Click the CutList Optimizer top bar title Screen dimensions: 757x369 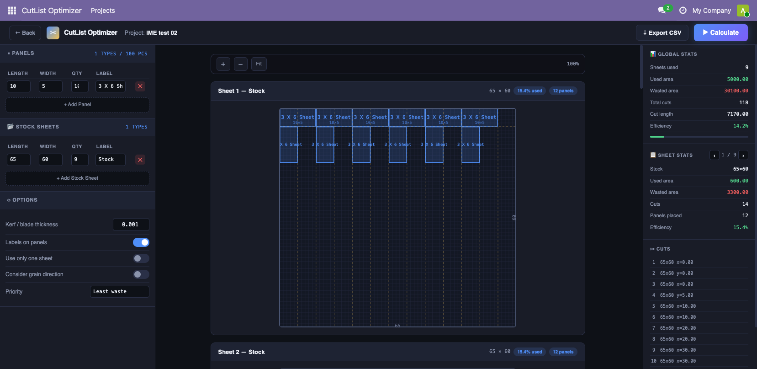coord(52,11)
